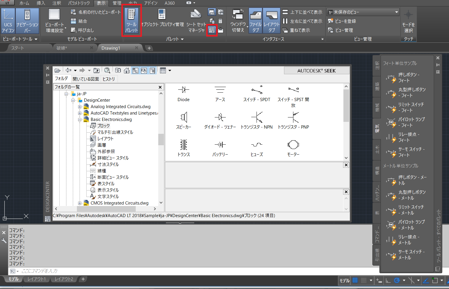Open the command line recent commands dropdown
Viewport: 449px width, 289px height.
click(x=18, y=271)
